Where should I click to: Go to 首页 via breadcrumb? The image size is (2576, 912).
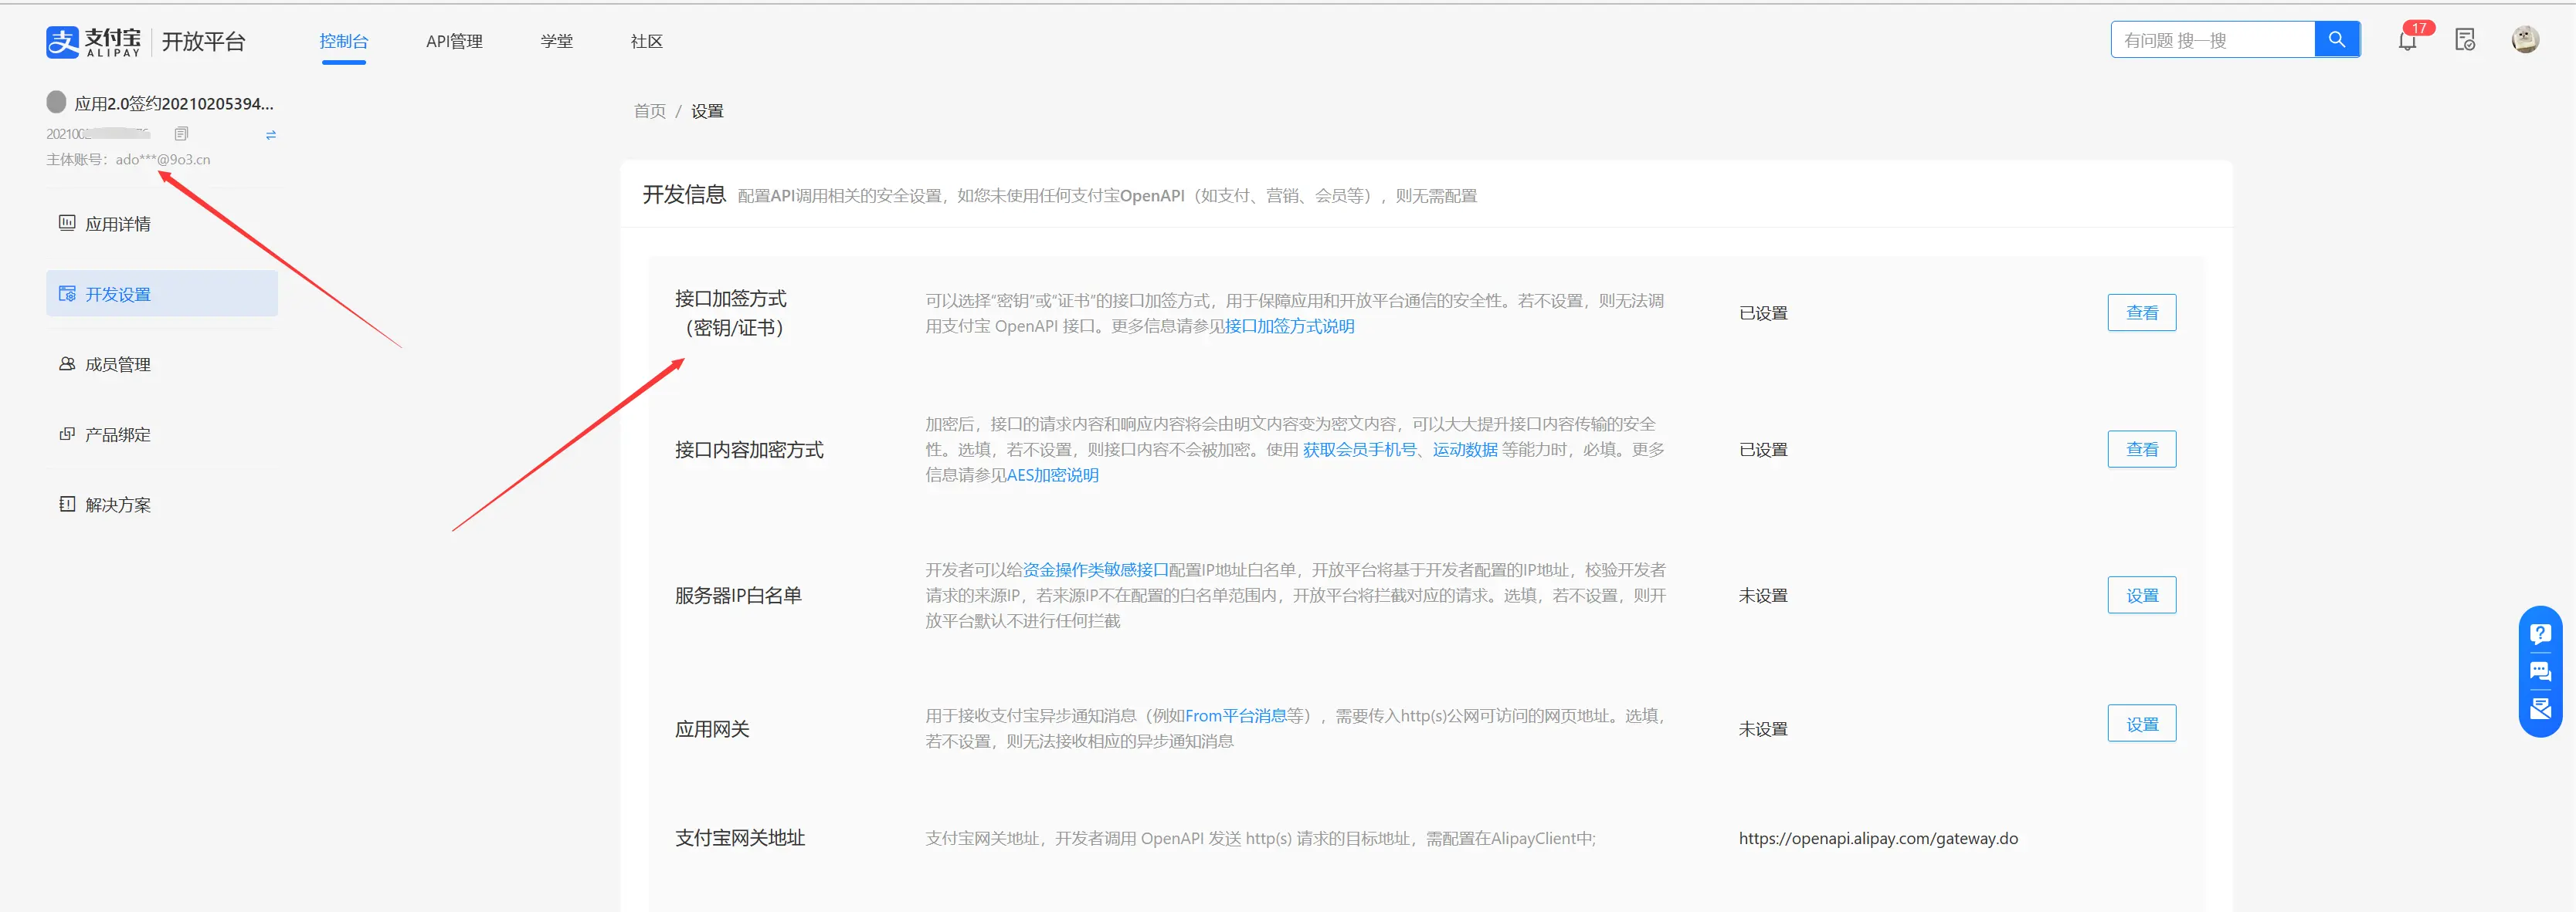(650, 111)
